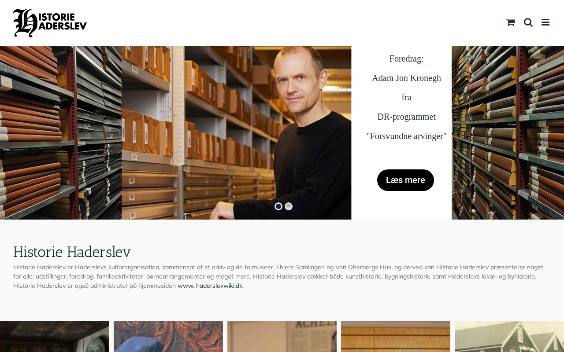Screen dimensions: 564x352
Task: Open the fifth thumbnail with old house
Action: pos(509,337)
